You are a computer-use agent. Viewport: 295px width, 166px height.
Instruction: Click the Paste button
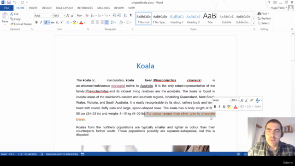pos(5,19)
